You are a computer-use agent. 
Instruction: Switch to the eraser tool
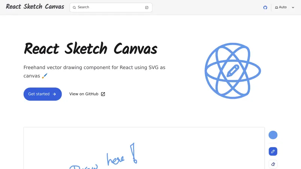pos(273,164)
